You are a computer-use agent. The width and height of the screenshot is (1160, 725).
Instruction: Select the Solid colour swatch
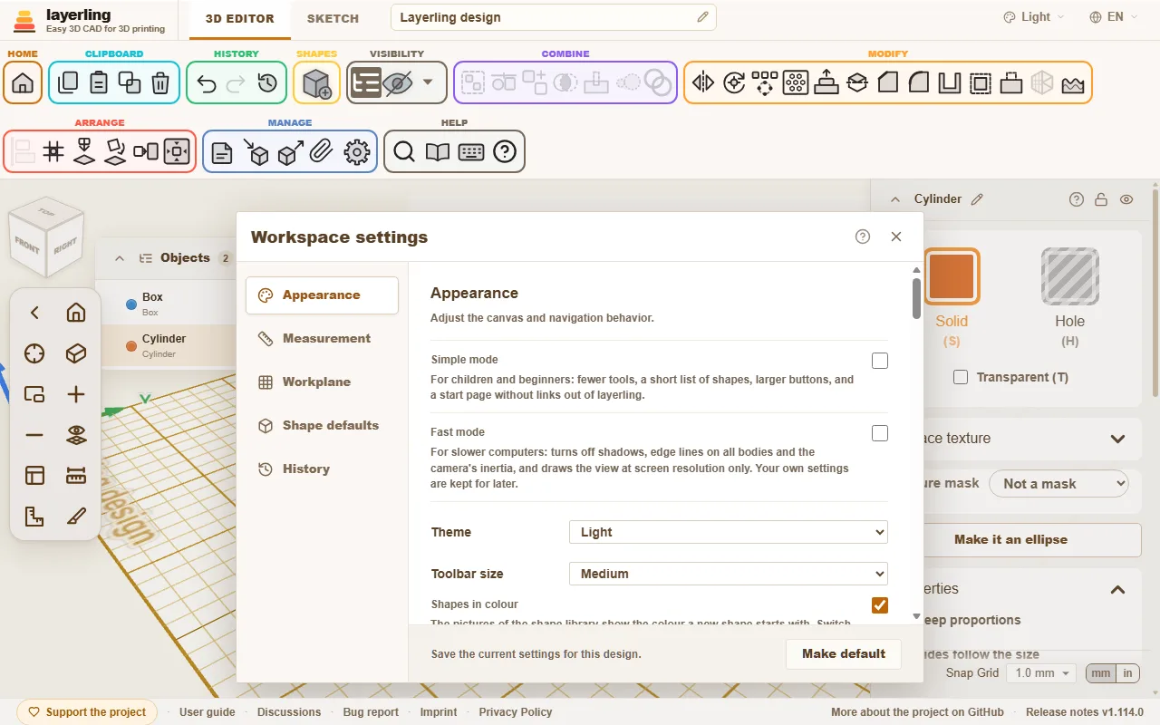click(952, 275)
